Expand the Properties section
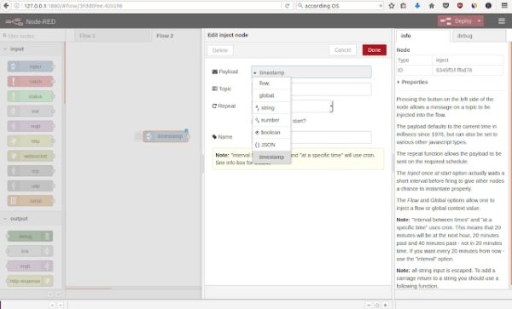The height and width of the screenshot is (309, 512). coord(412,82)
